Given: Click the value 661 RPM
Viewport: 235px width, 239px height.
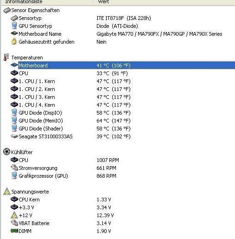Looking at the screenshot, I should tap(106, 168).
